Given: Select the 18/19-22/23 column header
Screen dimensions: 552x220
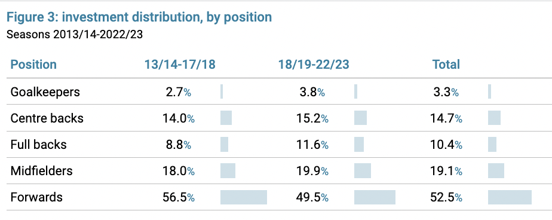Looking at the screenshot, I should (x=314, y=65).
